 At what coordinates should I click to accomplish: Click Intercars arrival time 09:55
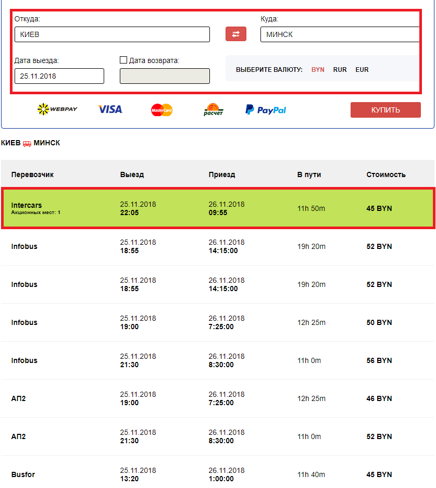(218, 212)
